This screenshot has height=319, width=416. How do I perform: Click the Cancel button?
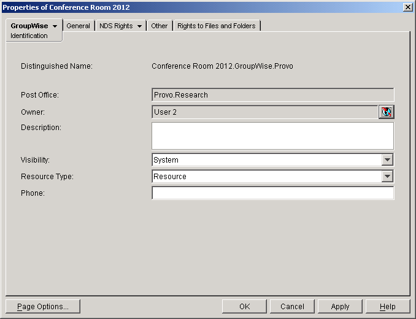pos(292,307)
